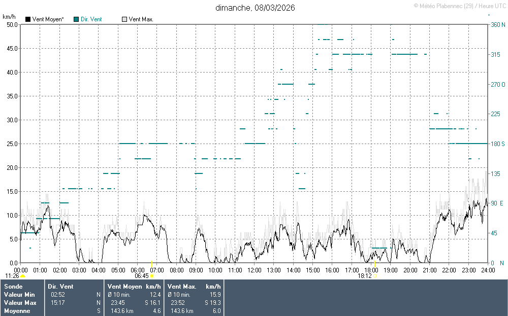This screenshot has width=508, height=316.
Task: Click the teal Dir. Vent legend square
Action: 76,19
